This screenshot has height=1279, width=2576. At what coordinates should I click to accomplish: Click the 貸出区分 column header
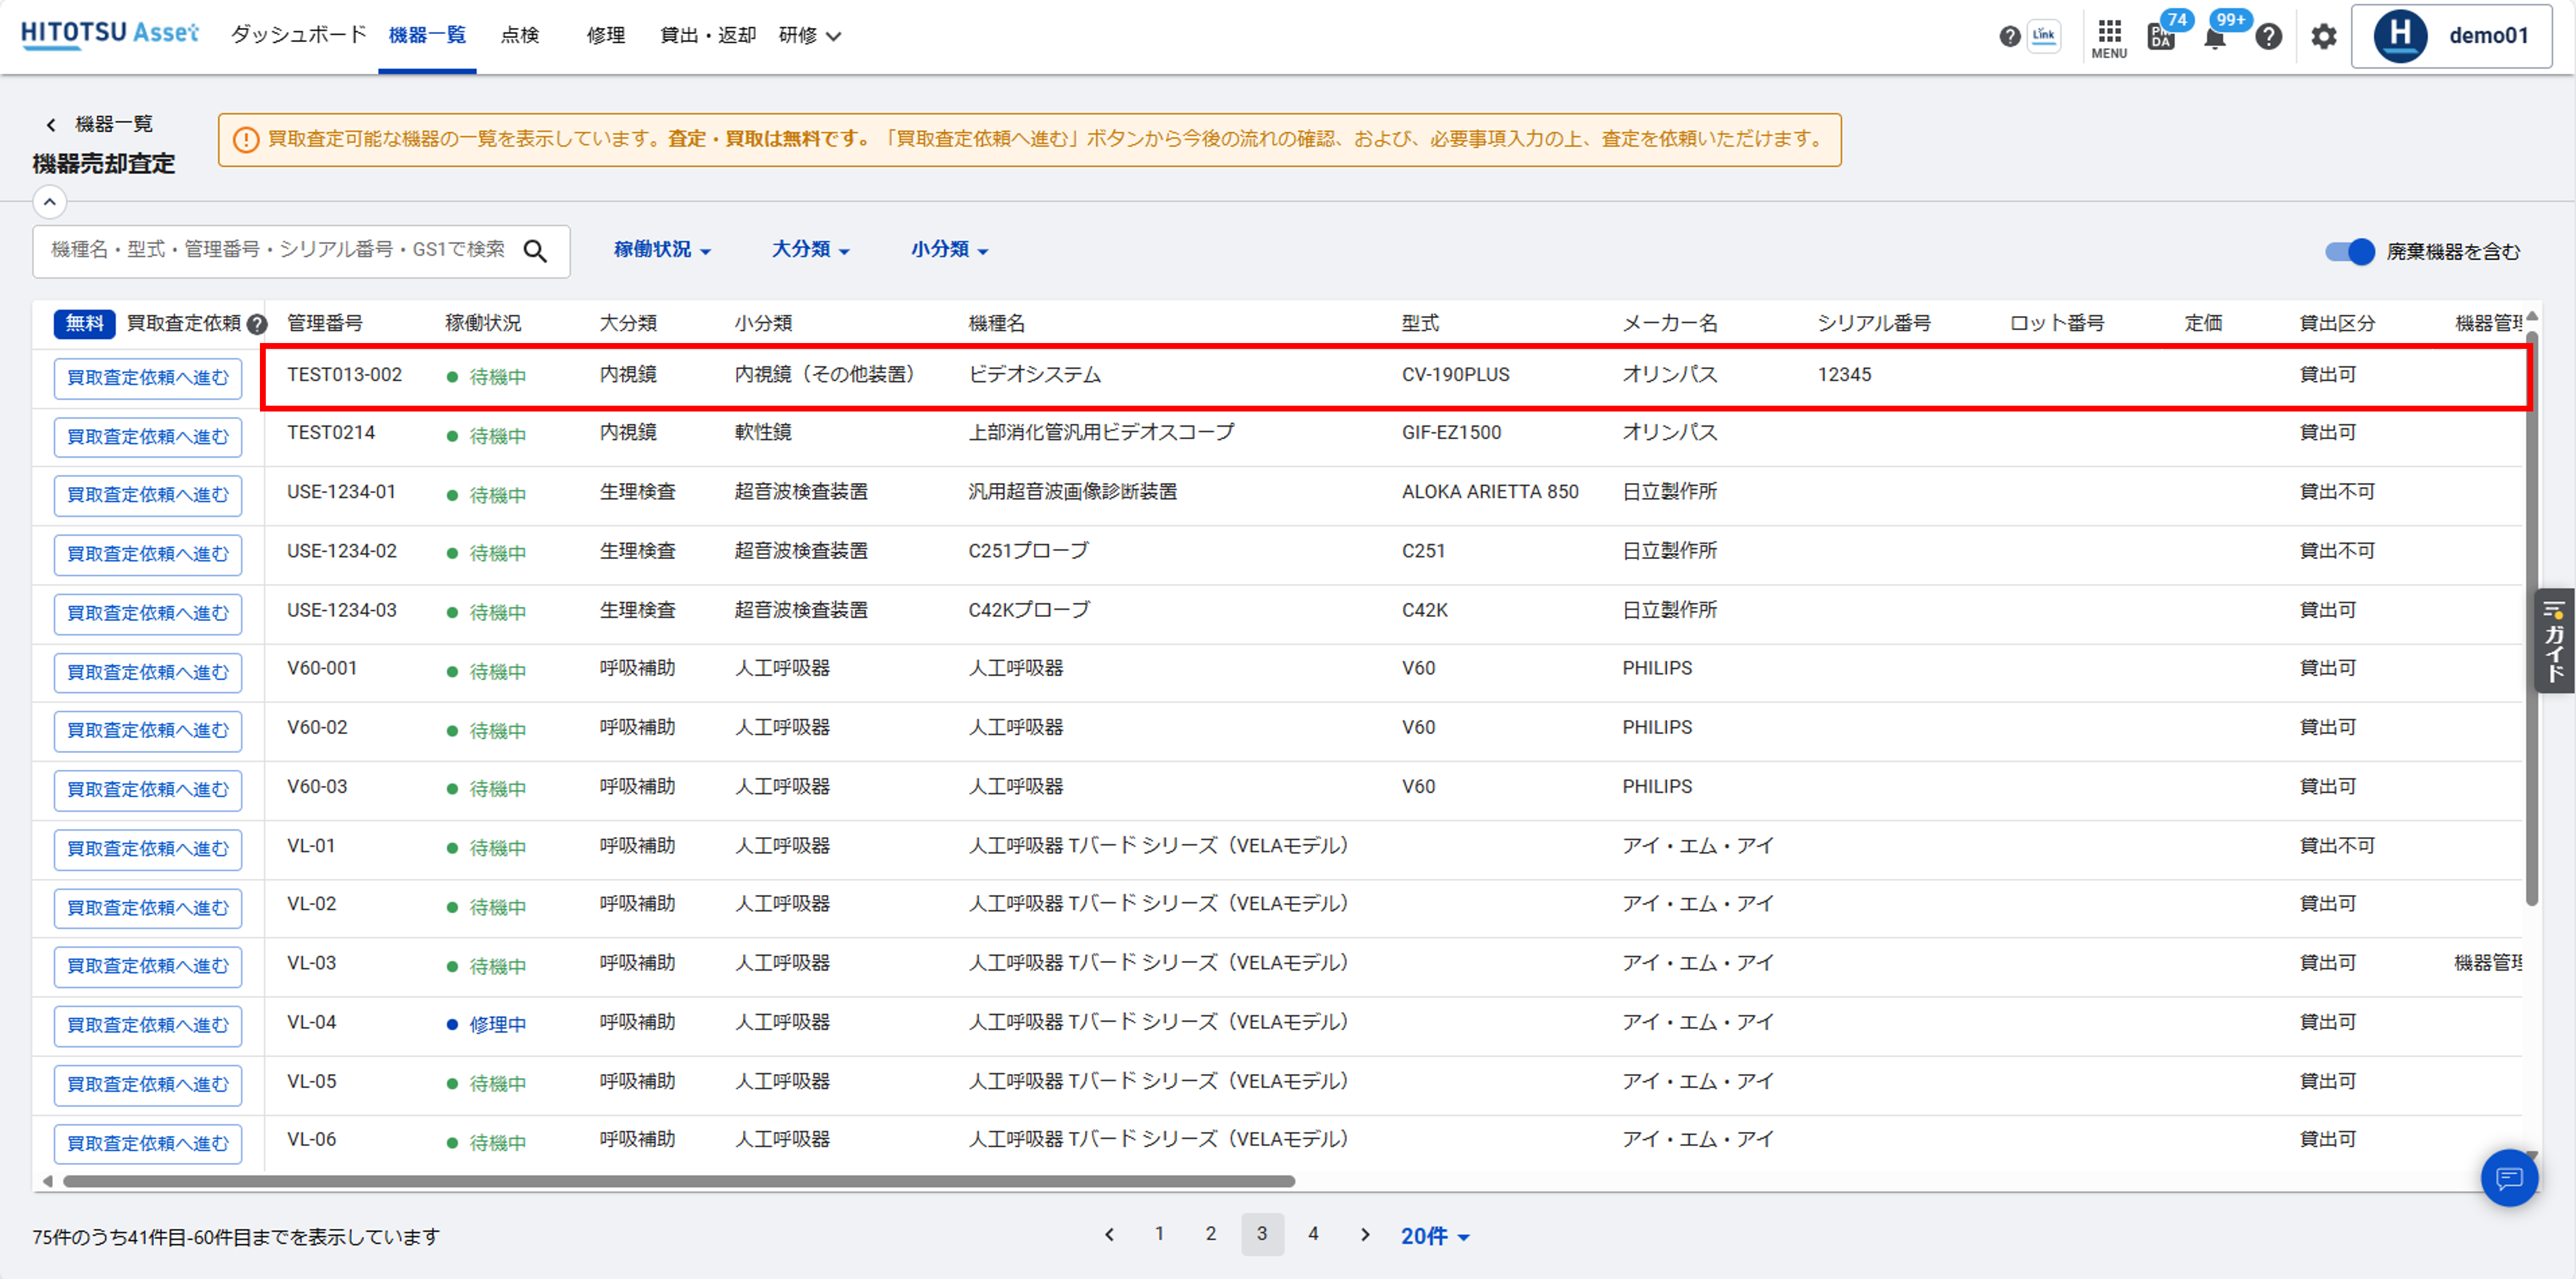pyautogui.click(x=2337, y=323)
